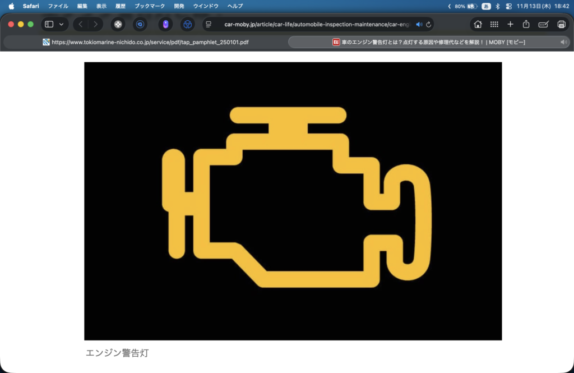Expand the sidebar tab group dropdown arrow
Viewport: 574px width, 373px height.
[x=61, y=24]
